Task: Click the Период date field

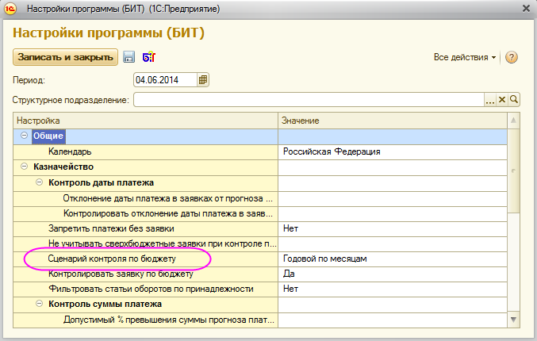Action: click(166, 80)
